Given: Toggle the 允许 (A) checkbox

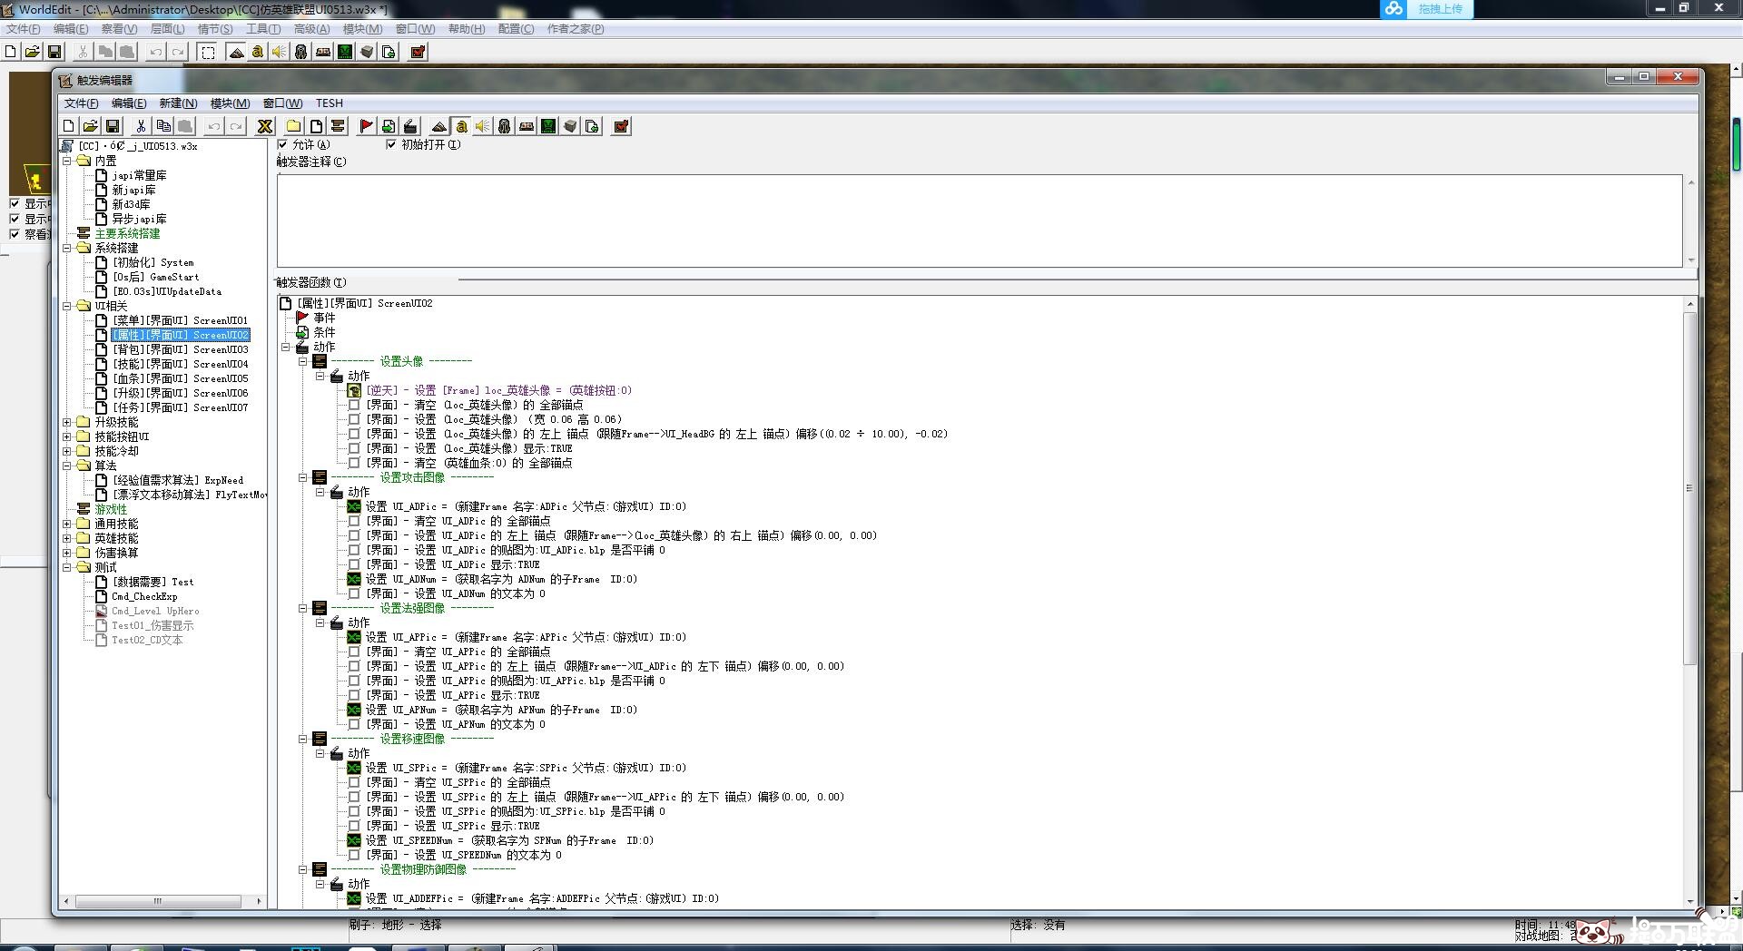Looking at the screenshot, I should 282,144.
